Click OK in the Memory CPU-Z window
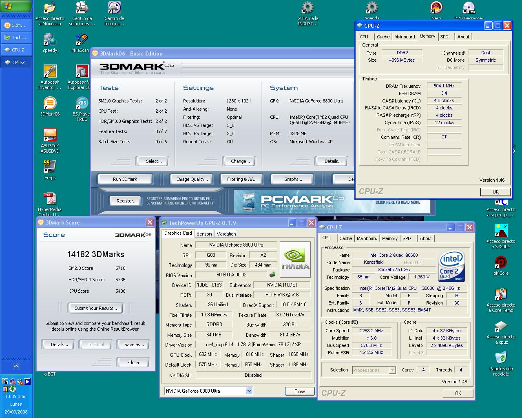Screen dimensions: 522x418 click(495, 191)
